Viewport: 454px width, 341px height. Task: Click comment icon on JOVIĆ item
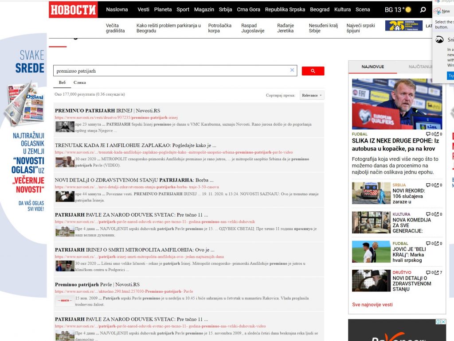click(428, 243)
